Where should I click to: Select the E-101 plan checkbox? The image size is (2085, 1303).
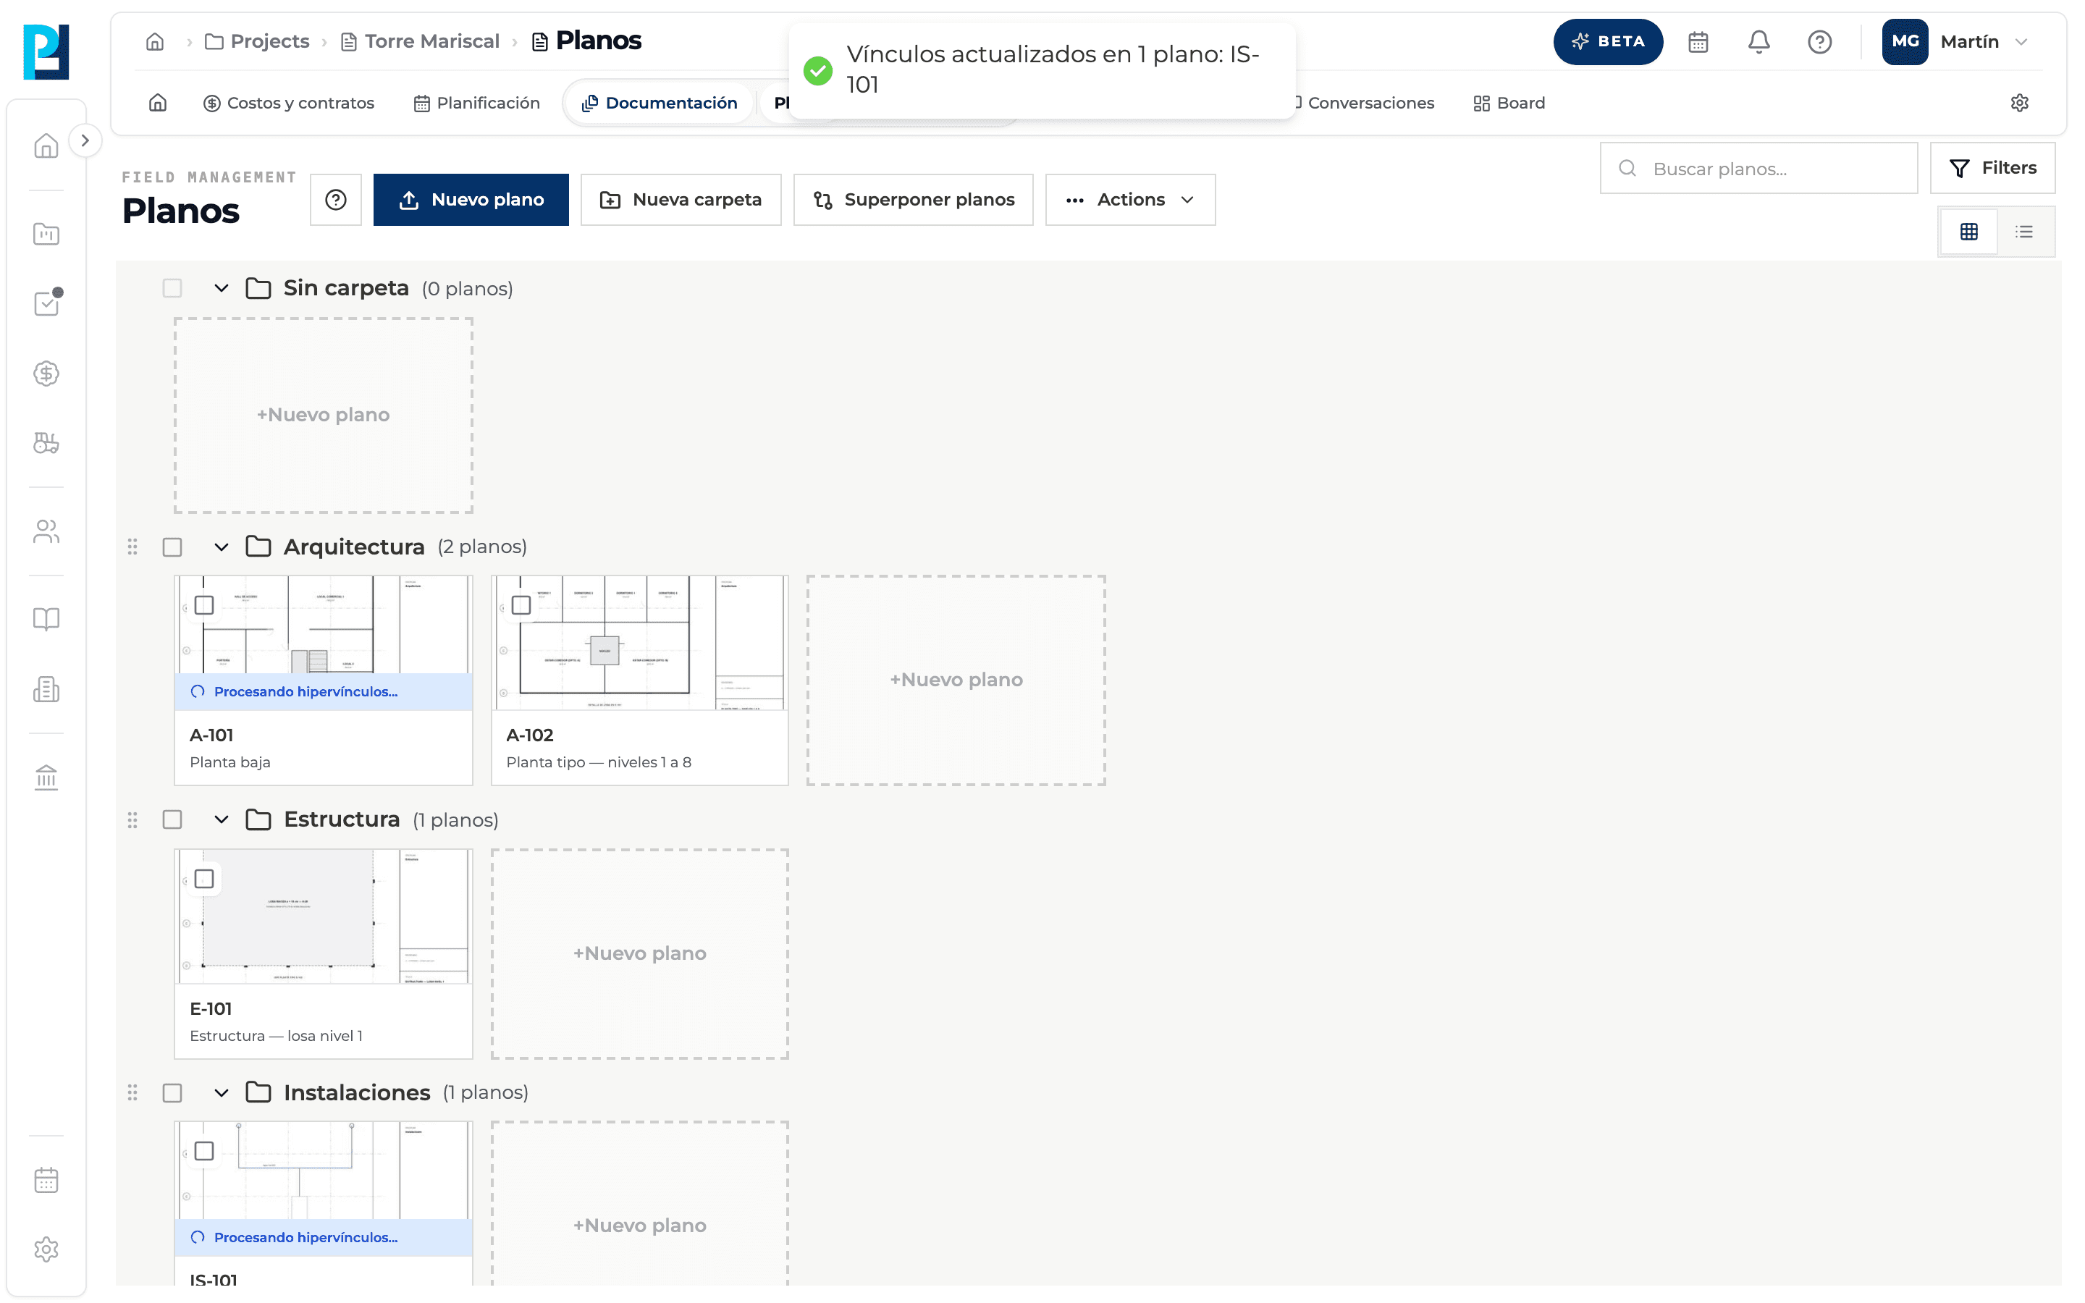pyautogui.click(x=204, y=879)
